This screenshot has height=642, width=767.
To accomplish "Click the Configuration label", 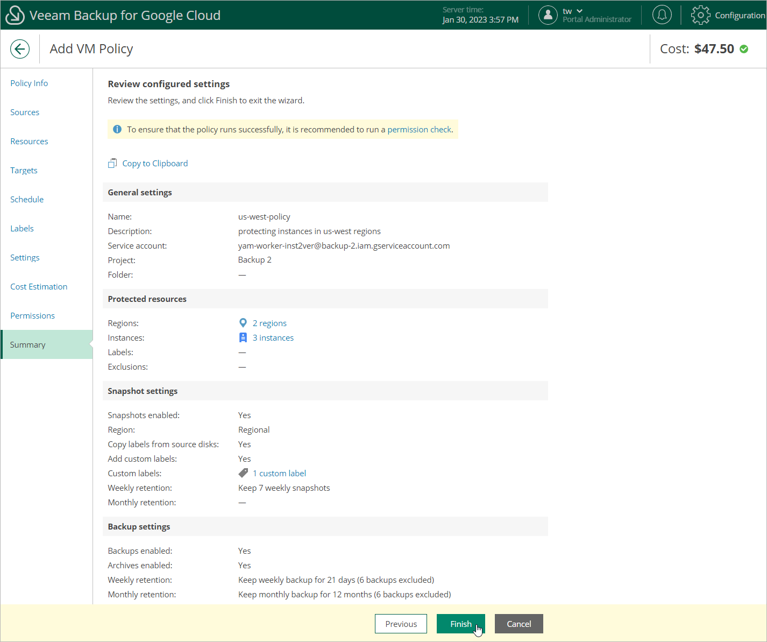I will (740, 15).
